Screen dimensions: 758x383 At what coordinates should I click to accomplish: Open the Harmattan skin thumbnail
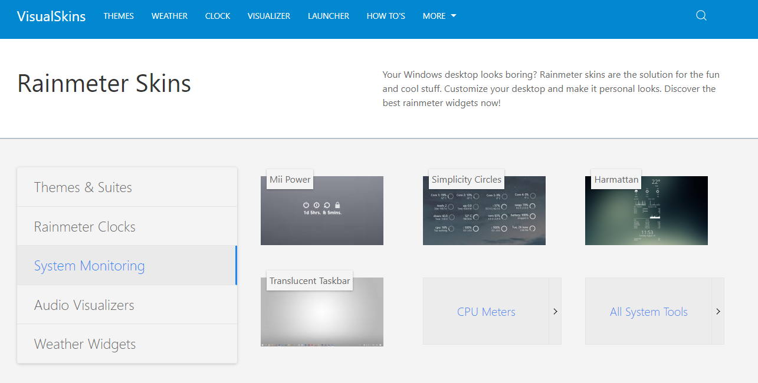click(647, 210)
